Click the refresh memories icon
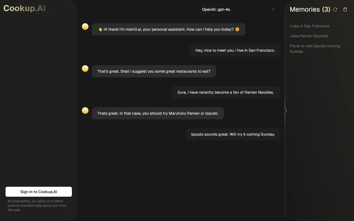The image size is (354, 221). tap(335, 9)
